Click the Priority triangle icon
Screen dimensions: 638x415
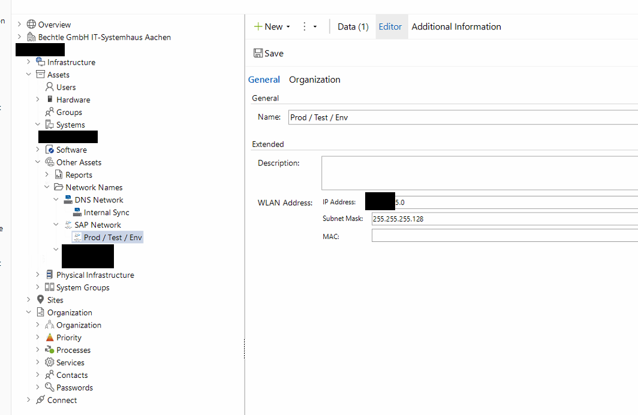(50, 338)
